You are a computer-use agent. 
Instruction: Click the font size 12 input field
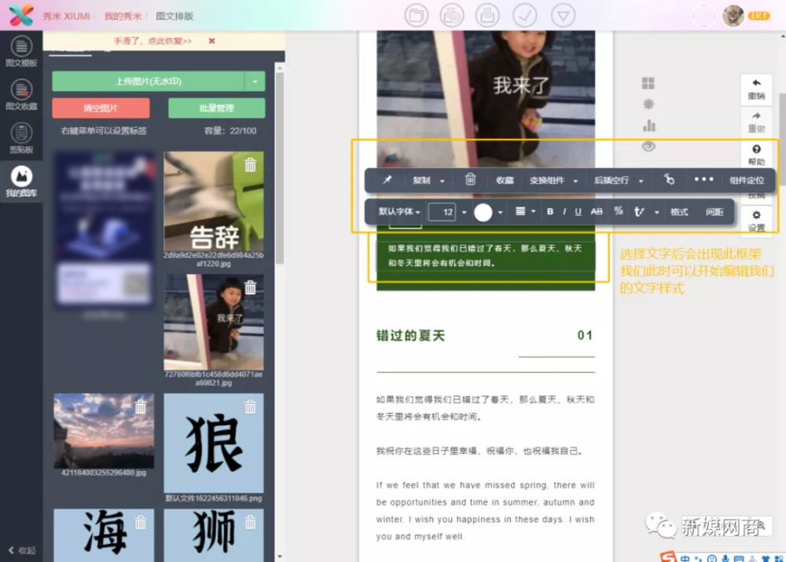442,212
